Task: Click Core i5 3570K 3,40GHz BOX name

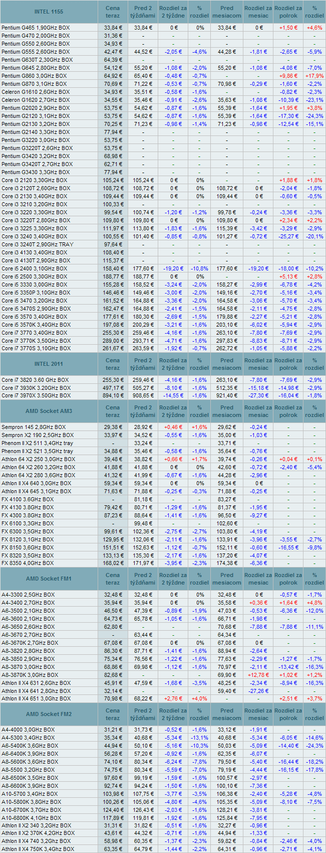Action: [36, 325]
